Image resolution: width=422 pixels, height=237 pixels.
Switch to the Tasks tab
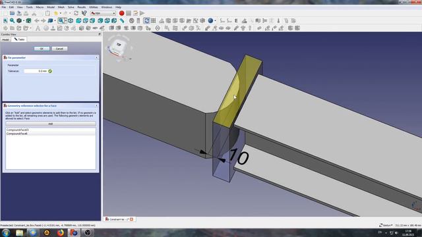pos(19,39)
